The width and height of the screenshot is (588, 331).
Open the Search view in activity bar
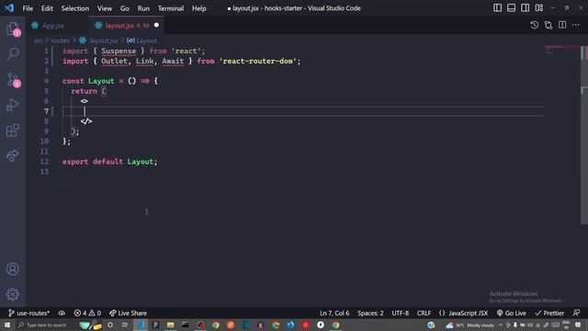coord(13,53)
